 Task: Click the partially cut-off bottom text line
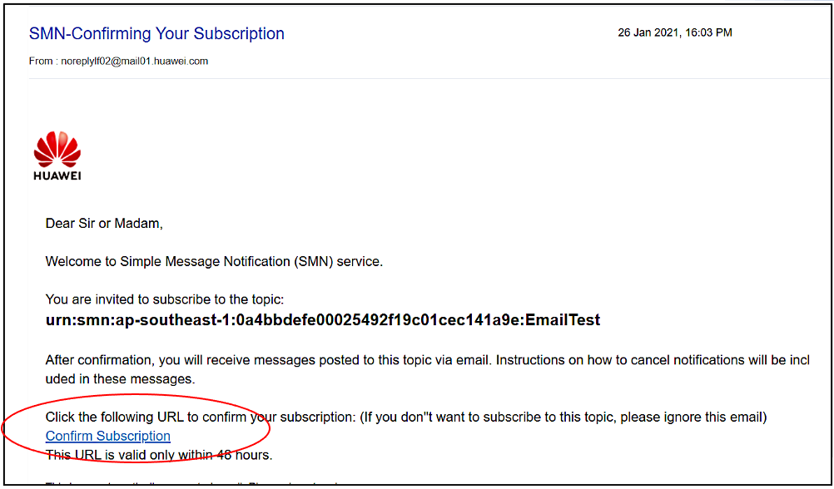[191, 484]
